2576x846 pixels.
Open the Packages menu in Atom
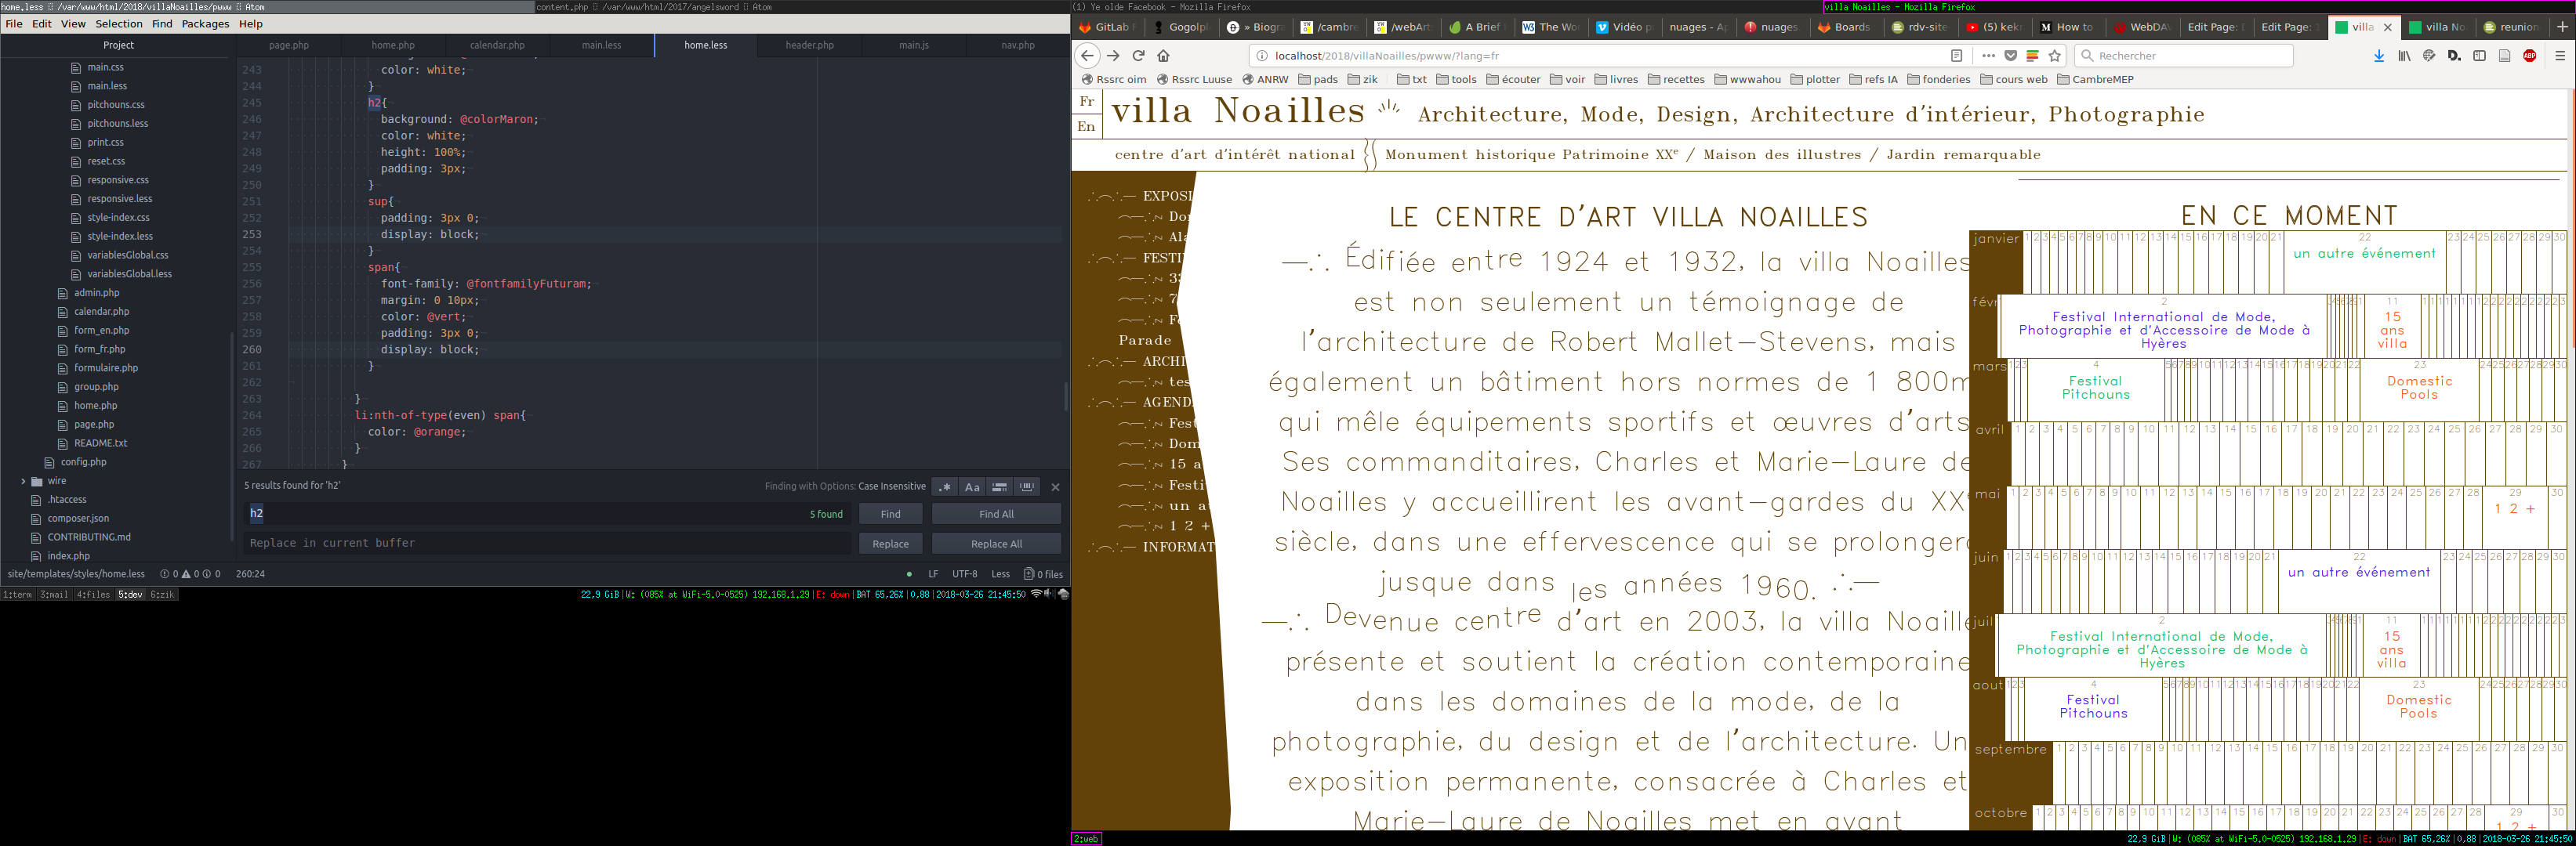pyautogui.click(x=205, y=24)
